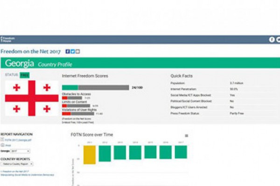This screenshot has height=186, width=280.
Task: Click the Quick Facts heading
Action: [182, 76]
